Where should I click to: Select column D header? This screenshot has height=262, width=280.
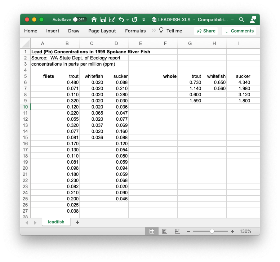pos(116,44)
